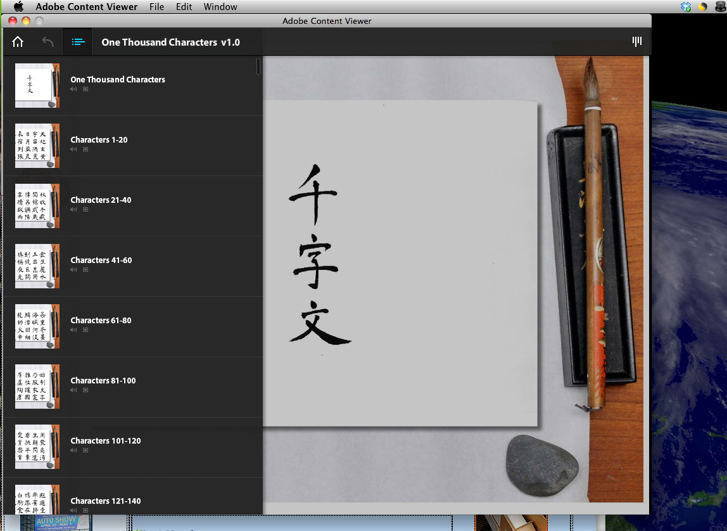Open the Apple menu
Viewport: 727px width, 531px height.
click(18, 6)
